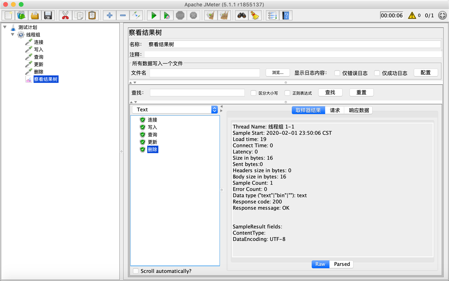
Task: Click the 文件名 filename input field
Action: click(x=205, y=73)
